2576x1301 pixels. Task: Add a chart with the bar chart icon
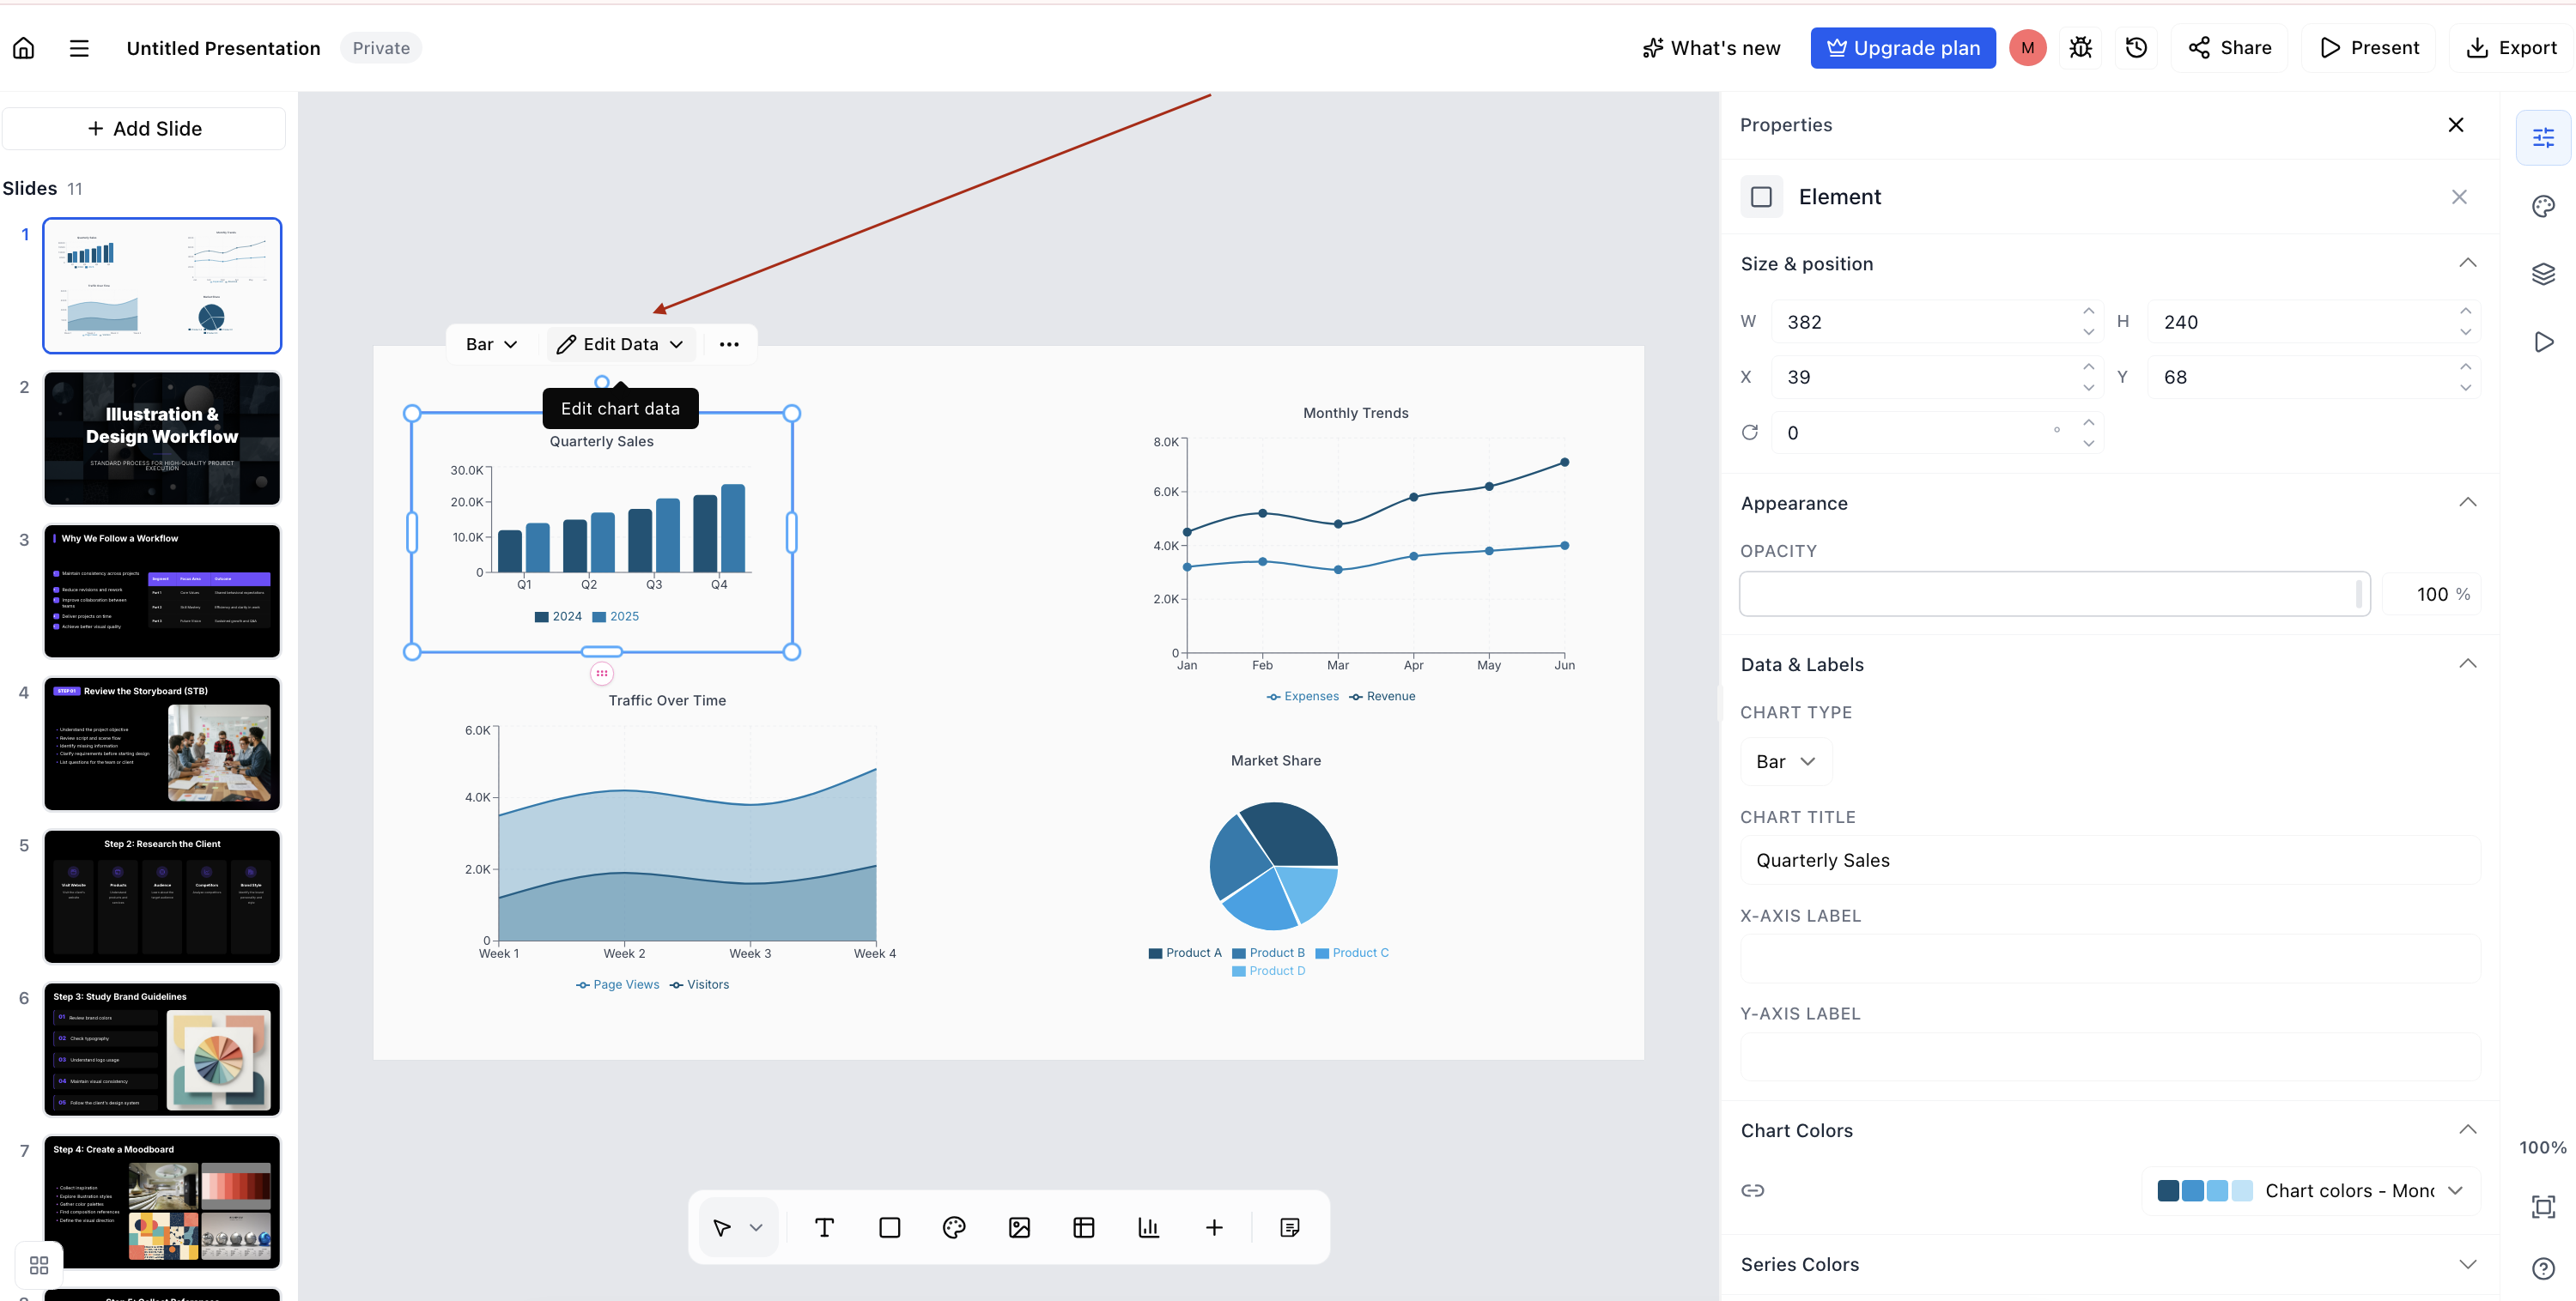point(1149,1227)
